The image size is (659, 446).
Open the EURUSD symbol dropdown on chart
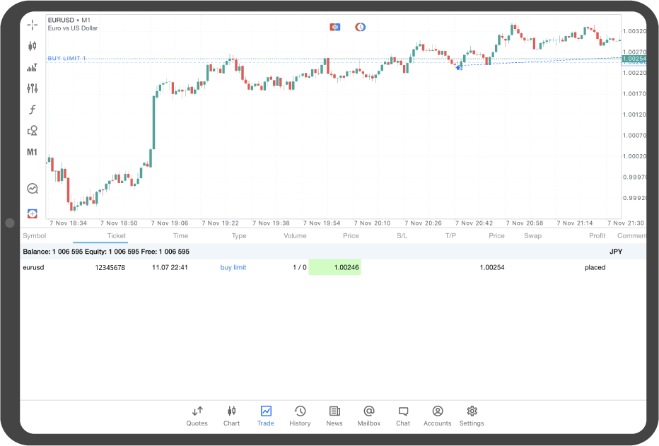coord(69,20)
